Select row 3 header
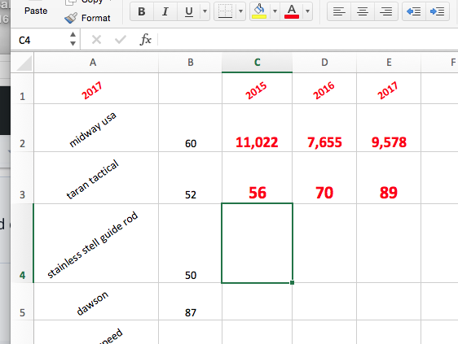This screenshot has width=458, height=344. tap(23, 177)
